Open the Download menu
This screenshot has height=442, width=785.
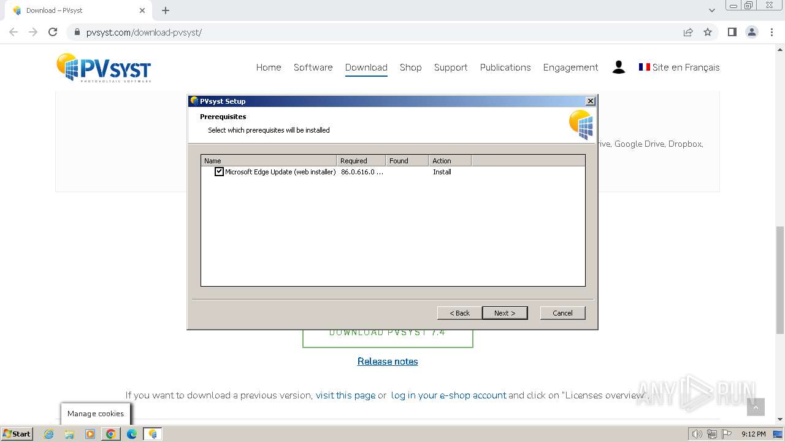point(366,68)
